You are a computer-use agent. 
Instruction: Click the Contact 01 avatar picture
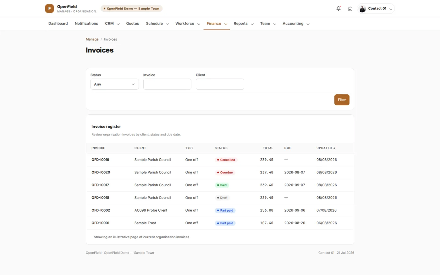pos(362,9)
